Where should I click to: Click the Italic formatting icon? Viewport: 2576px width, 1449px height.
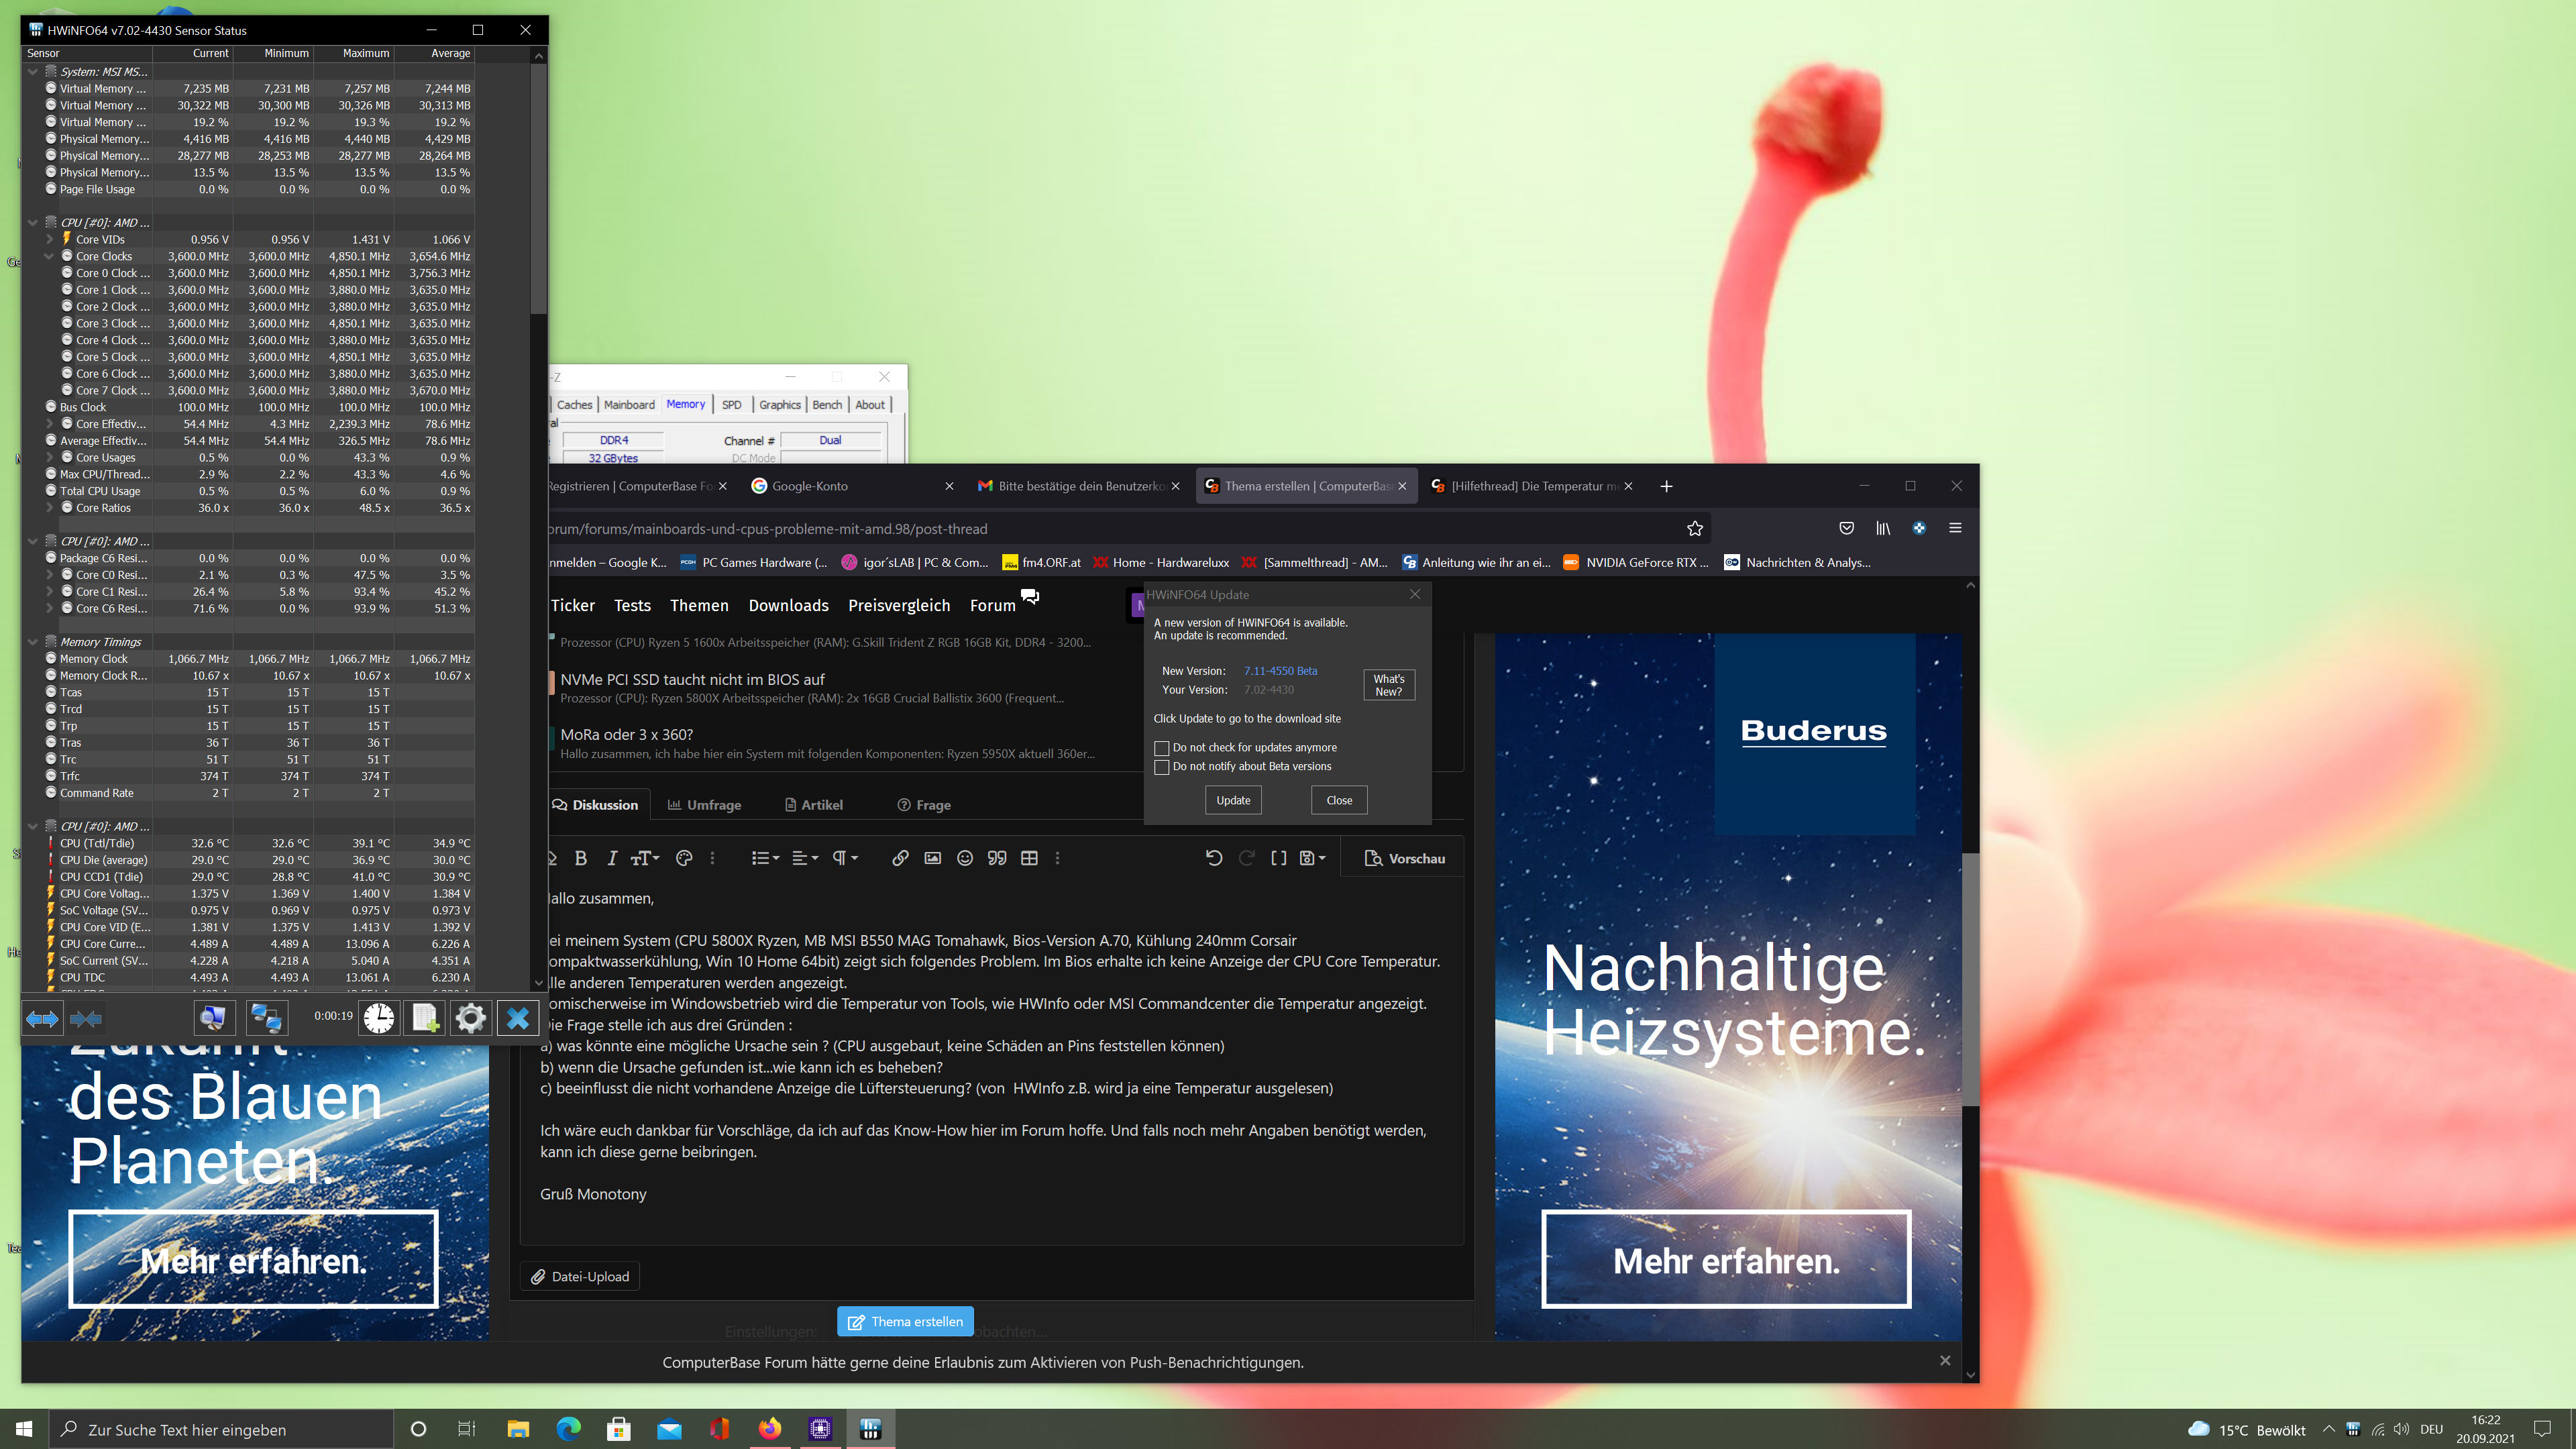[x=612, y=858]
